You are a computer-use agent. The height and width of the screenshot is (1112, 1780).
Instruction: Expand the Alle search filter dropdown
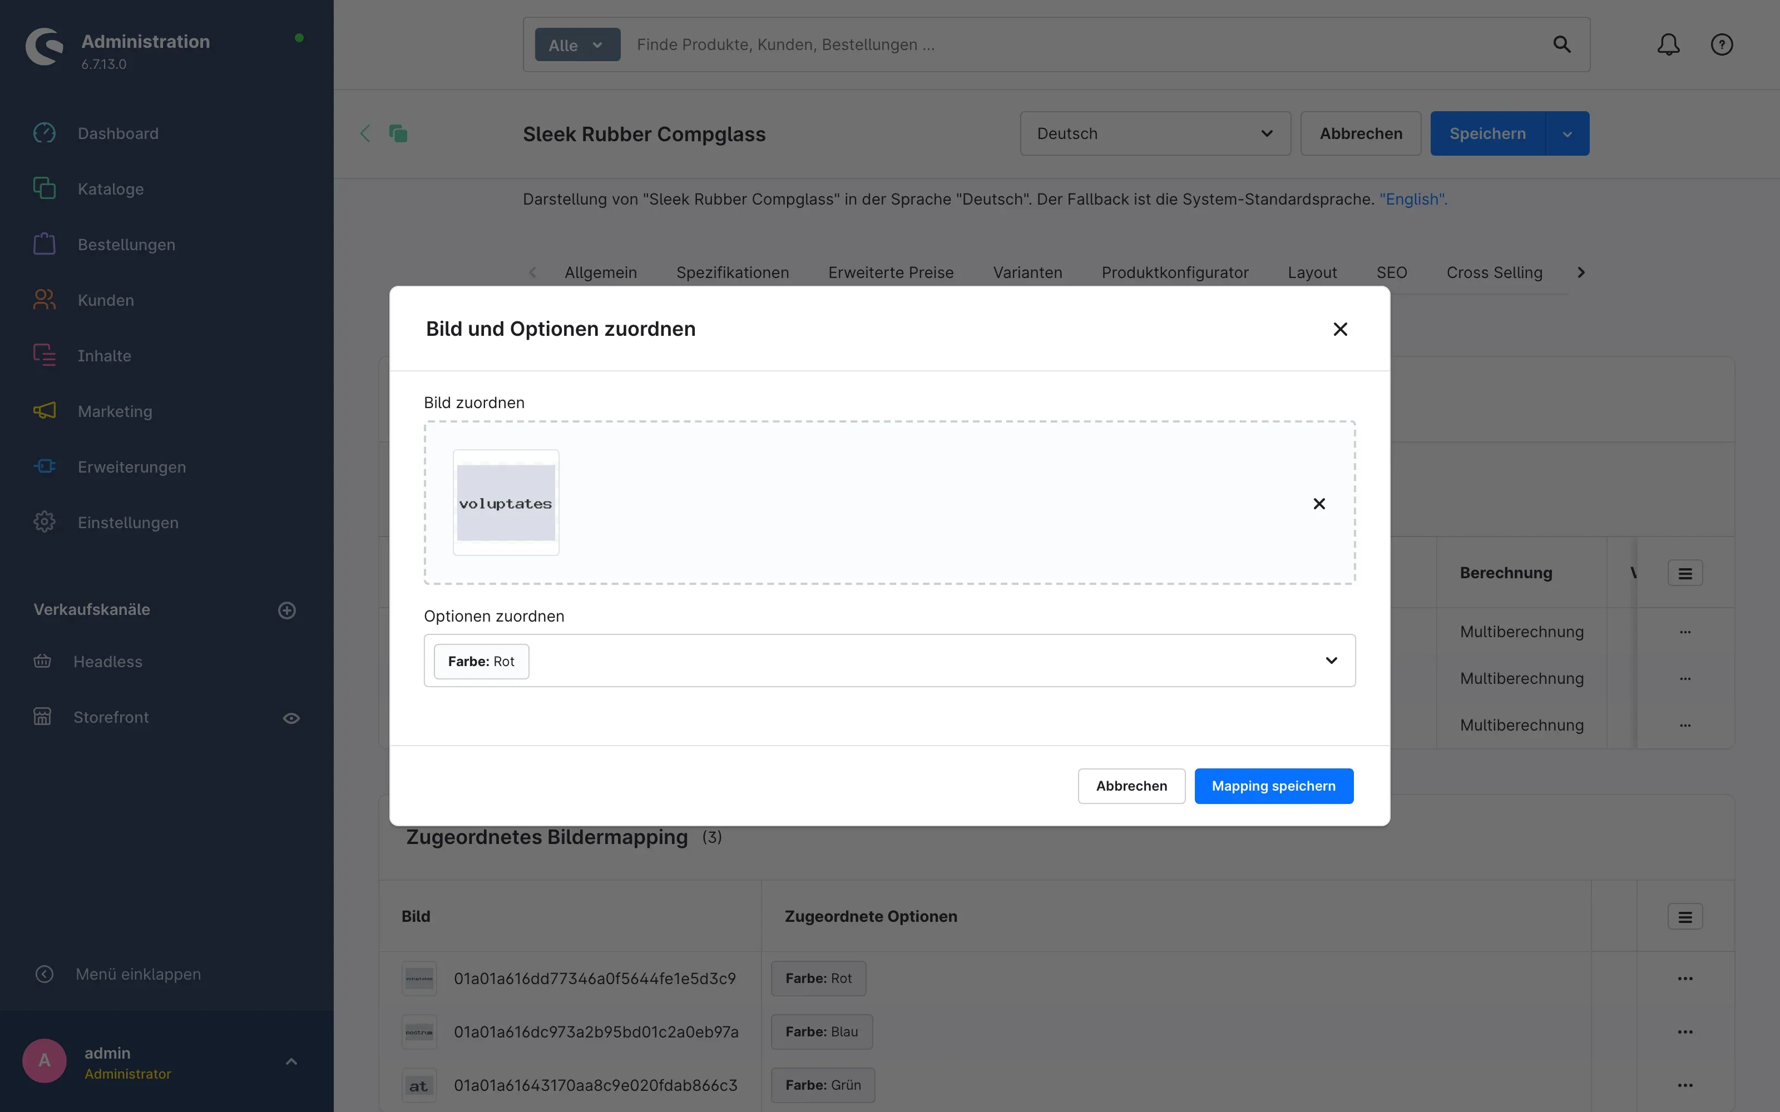[577, 45]
